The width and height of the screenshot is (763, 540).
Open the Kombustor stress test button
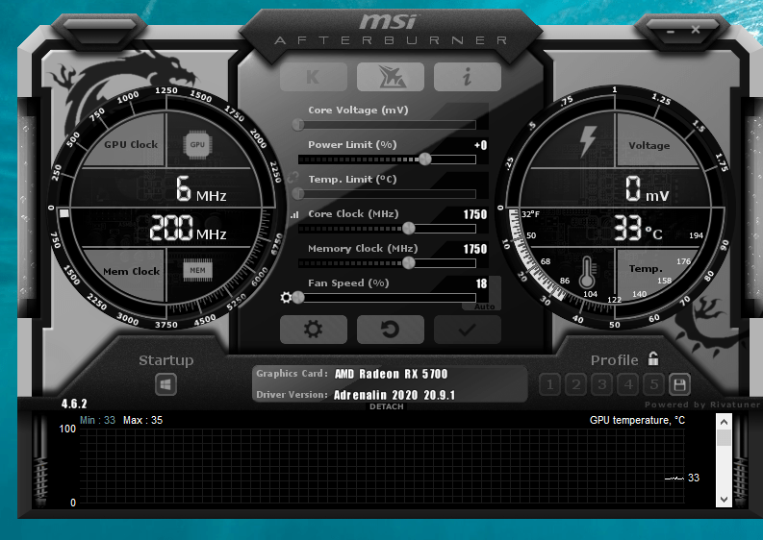pyautogui.click(x=314, y=77)
